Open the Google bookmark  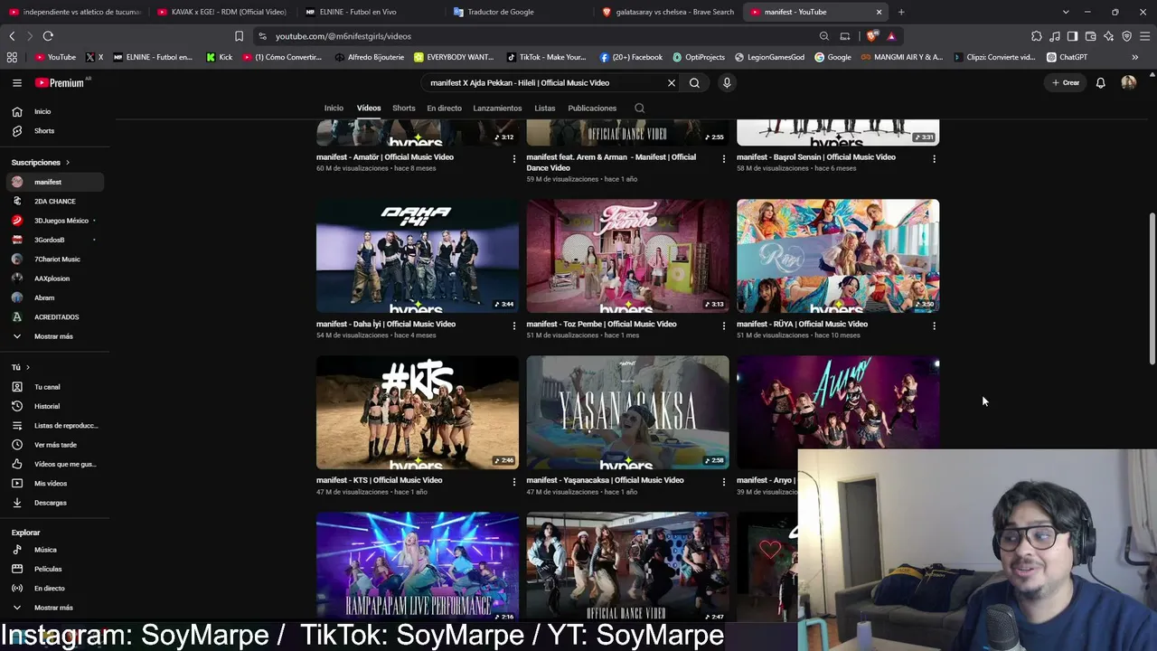[832, 57]
